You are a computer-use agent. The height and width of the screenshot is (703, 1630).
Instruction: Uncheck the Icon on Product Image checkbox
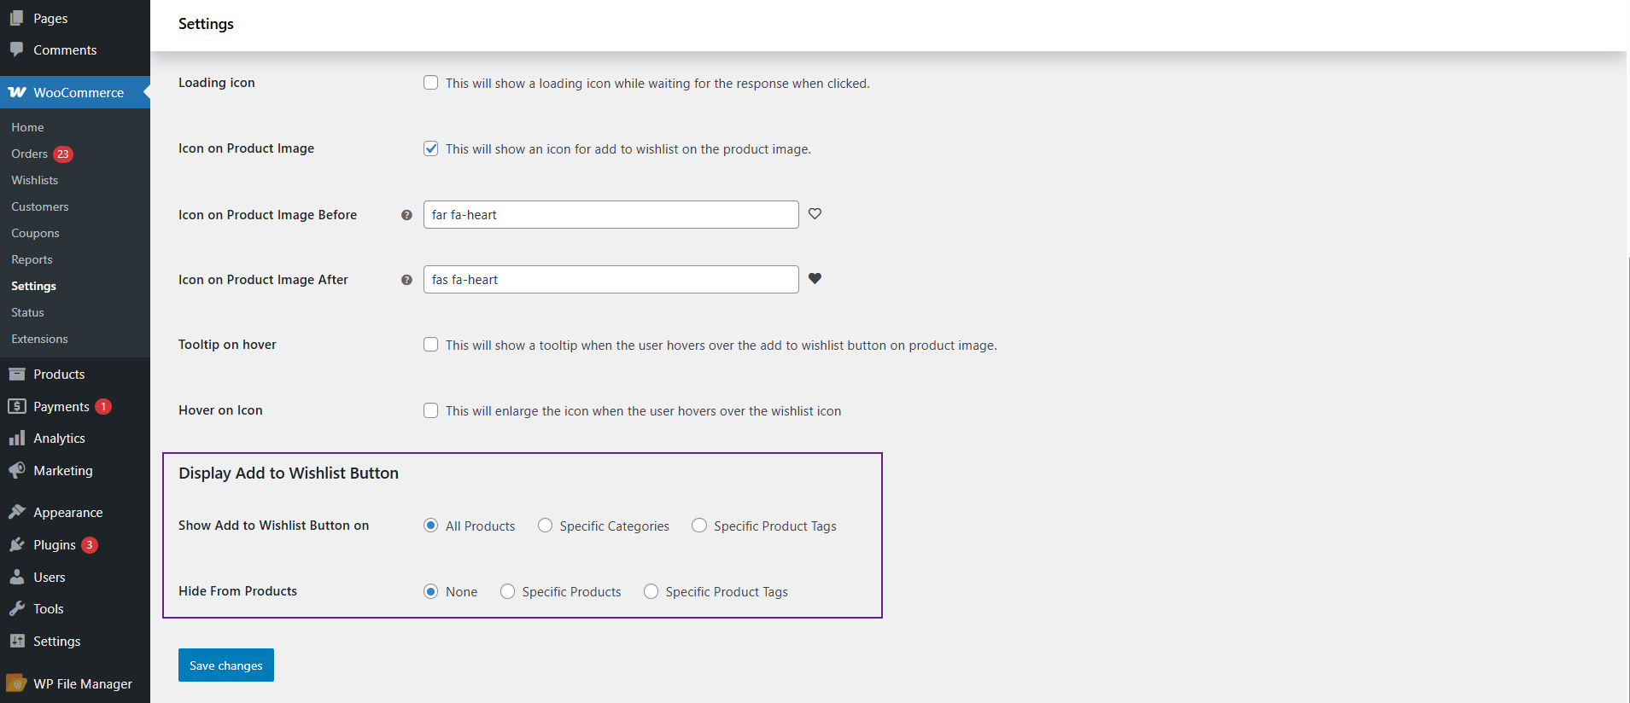pos(431,148)
